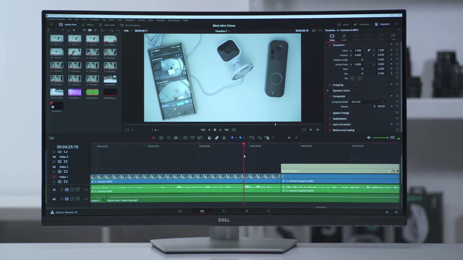Toggle the Composite enable switch
The height and width of the screenshot is (260, 463).
pyautogui.click(x=329, y=96)
